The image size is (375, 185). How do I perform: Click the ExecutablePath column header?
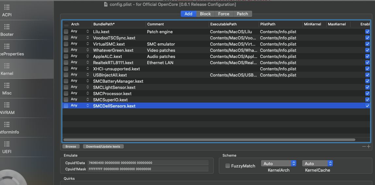234,24
